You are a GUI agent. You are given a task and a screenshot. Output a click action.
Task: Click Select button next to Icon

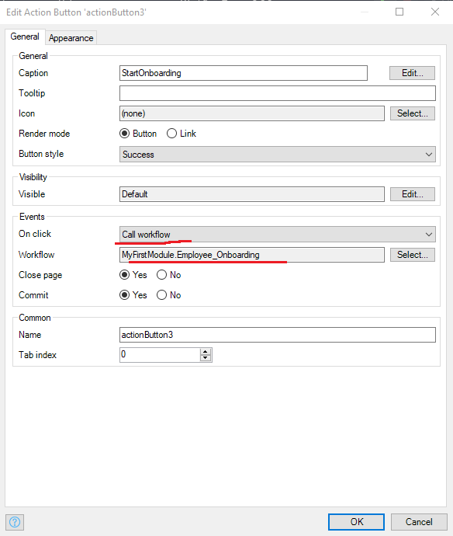412,113
